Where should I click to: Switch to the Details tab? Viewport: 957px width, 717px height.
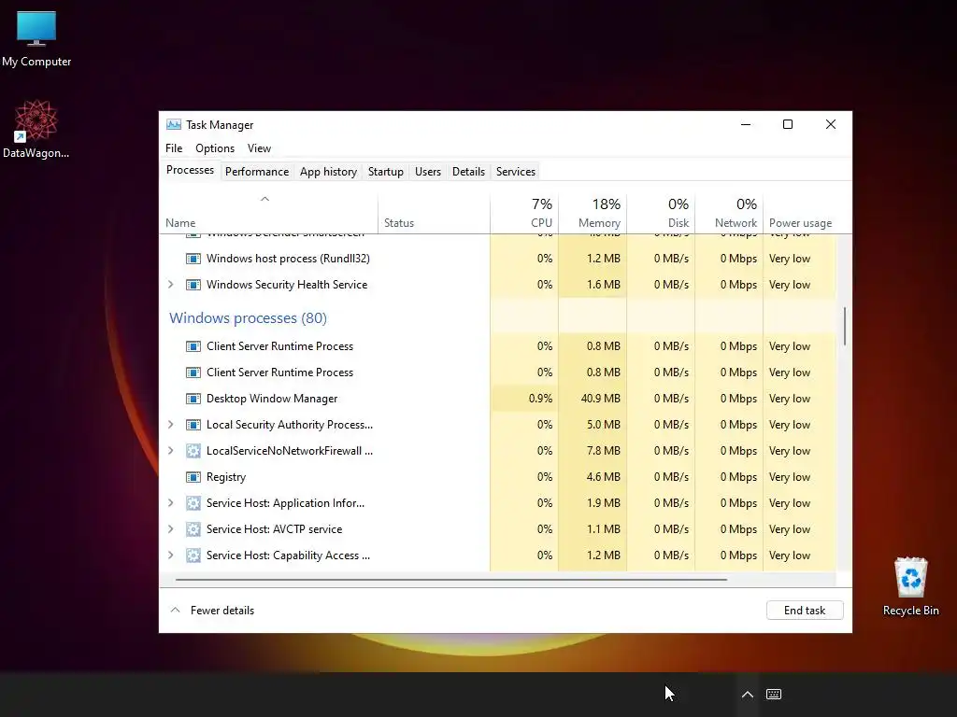[x=469, y=172]
